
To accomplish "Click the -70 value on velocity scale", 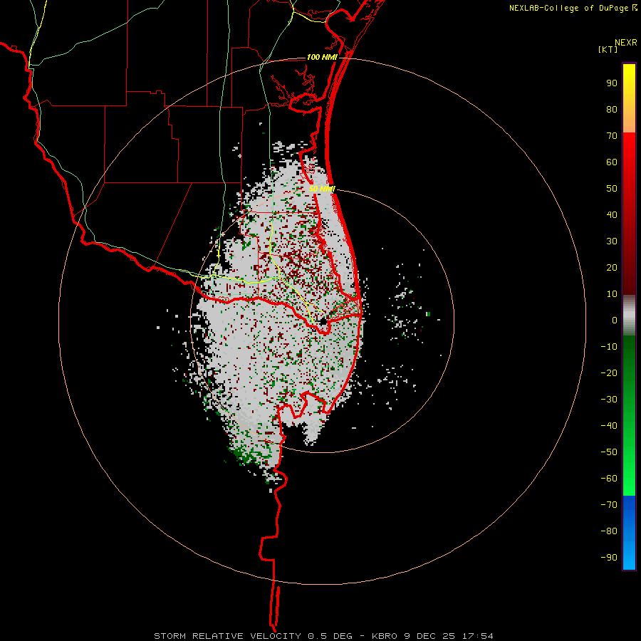I will point(609,505).
